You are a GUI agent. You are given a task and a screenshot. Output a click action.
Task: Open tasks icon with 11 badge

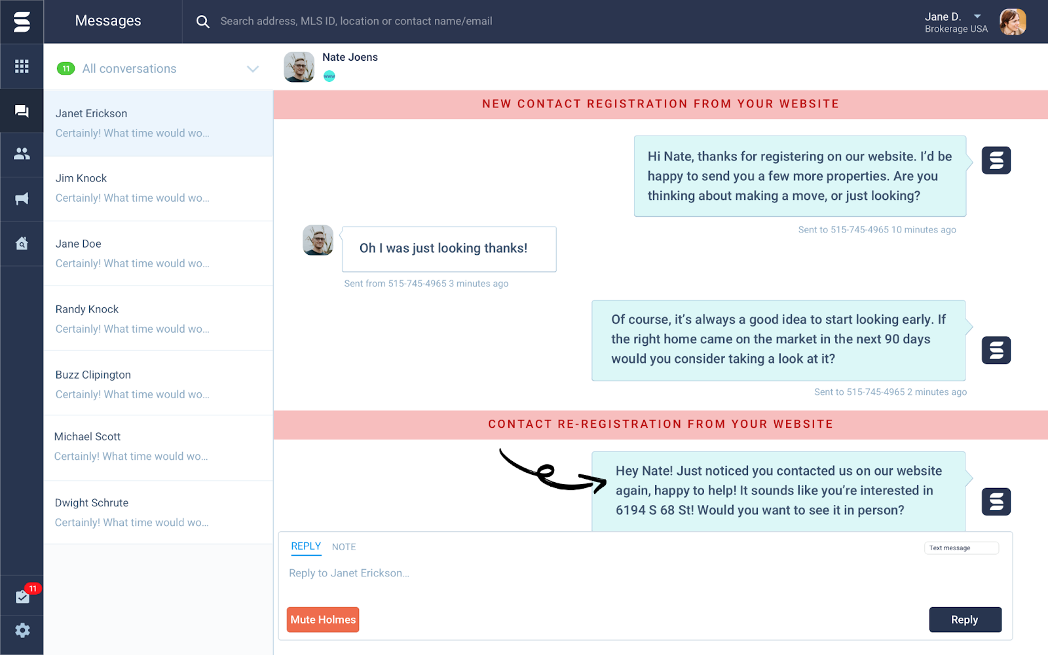(x=23, y=597)
